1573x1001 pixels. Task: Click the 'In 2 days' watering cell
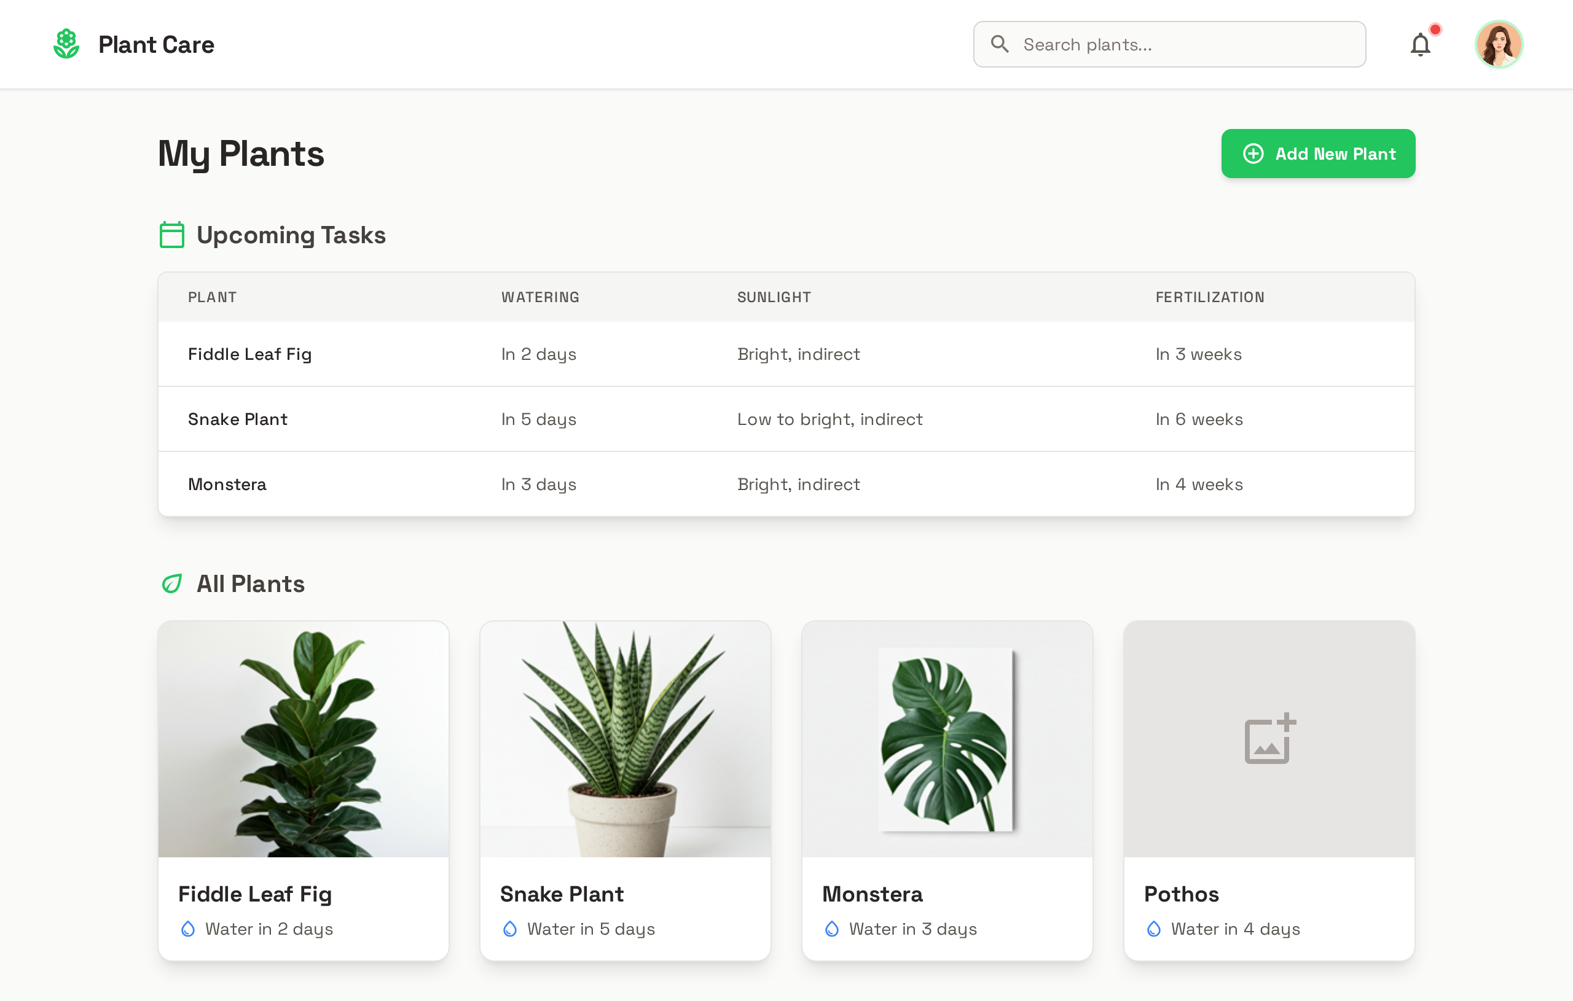pyautogui.click(x=539, y=354)
